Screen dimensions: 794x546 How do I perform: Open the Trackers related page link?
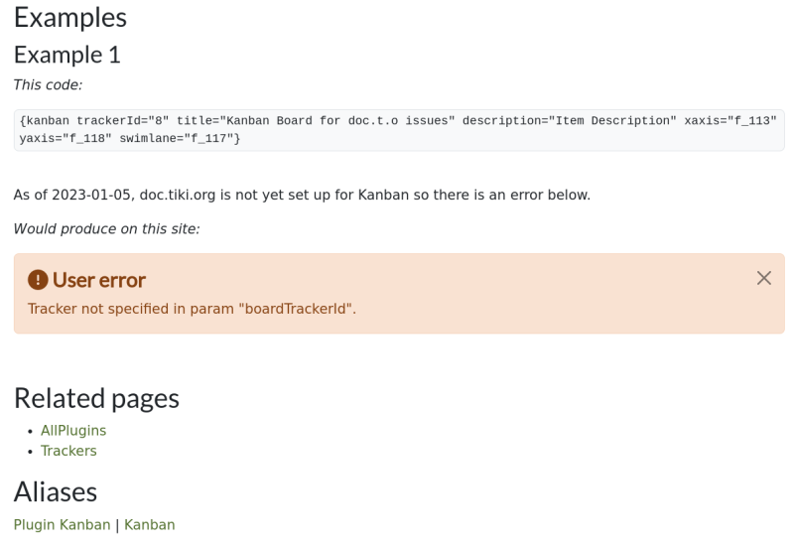coord(68,451)
